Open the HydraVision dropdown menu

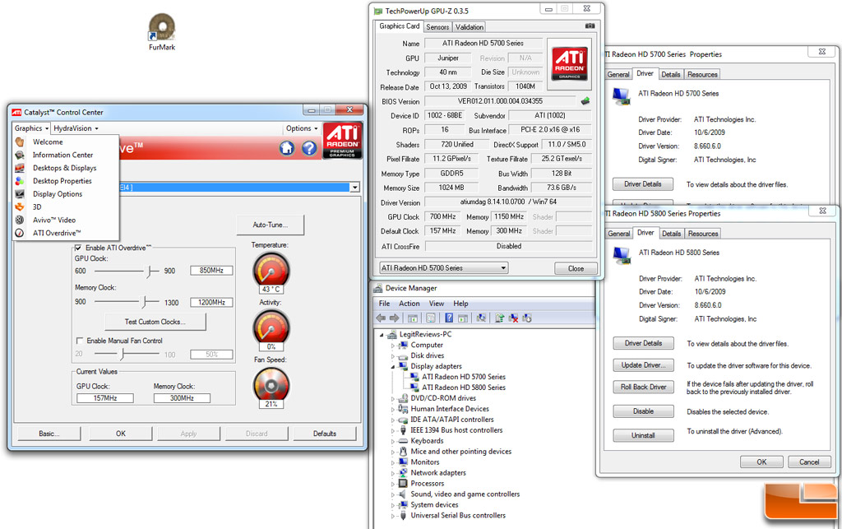[76, 128]
